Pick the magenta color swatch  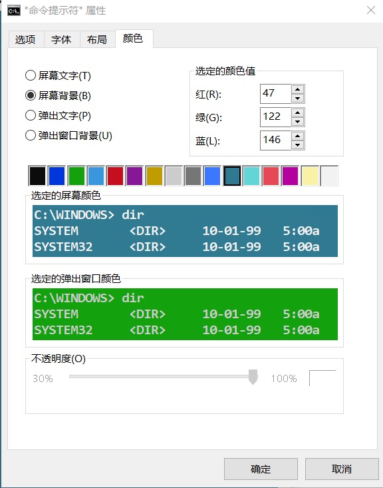click(x=290, y=176)
